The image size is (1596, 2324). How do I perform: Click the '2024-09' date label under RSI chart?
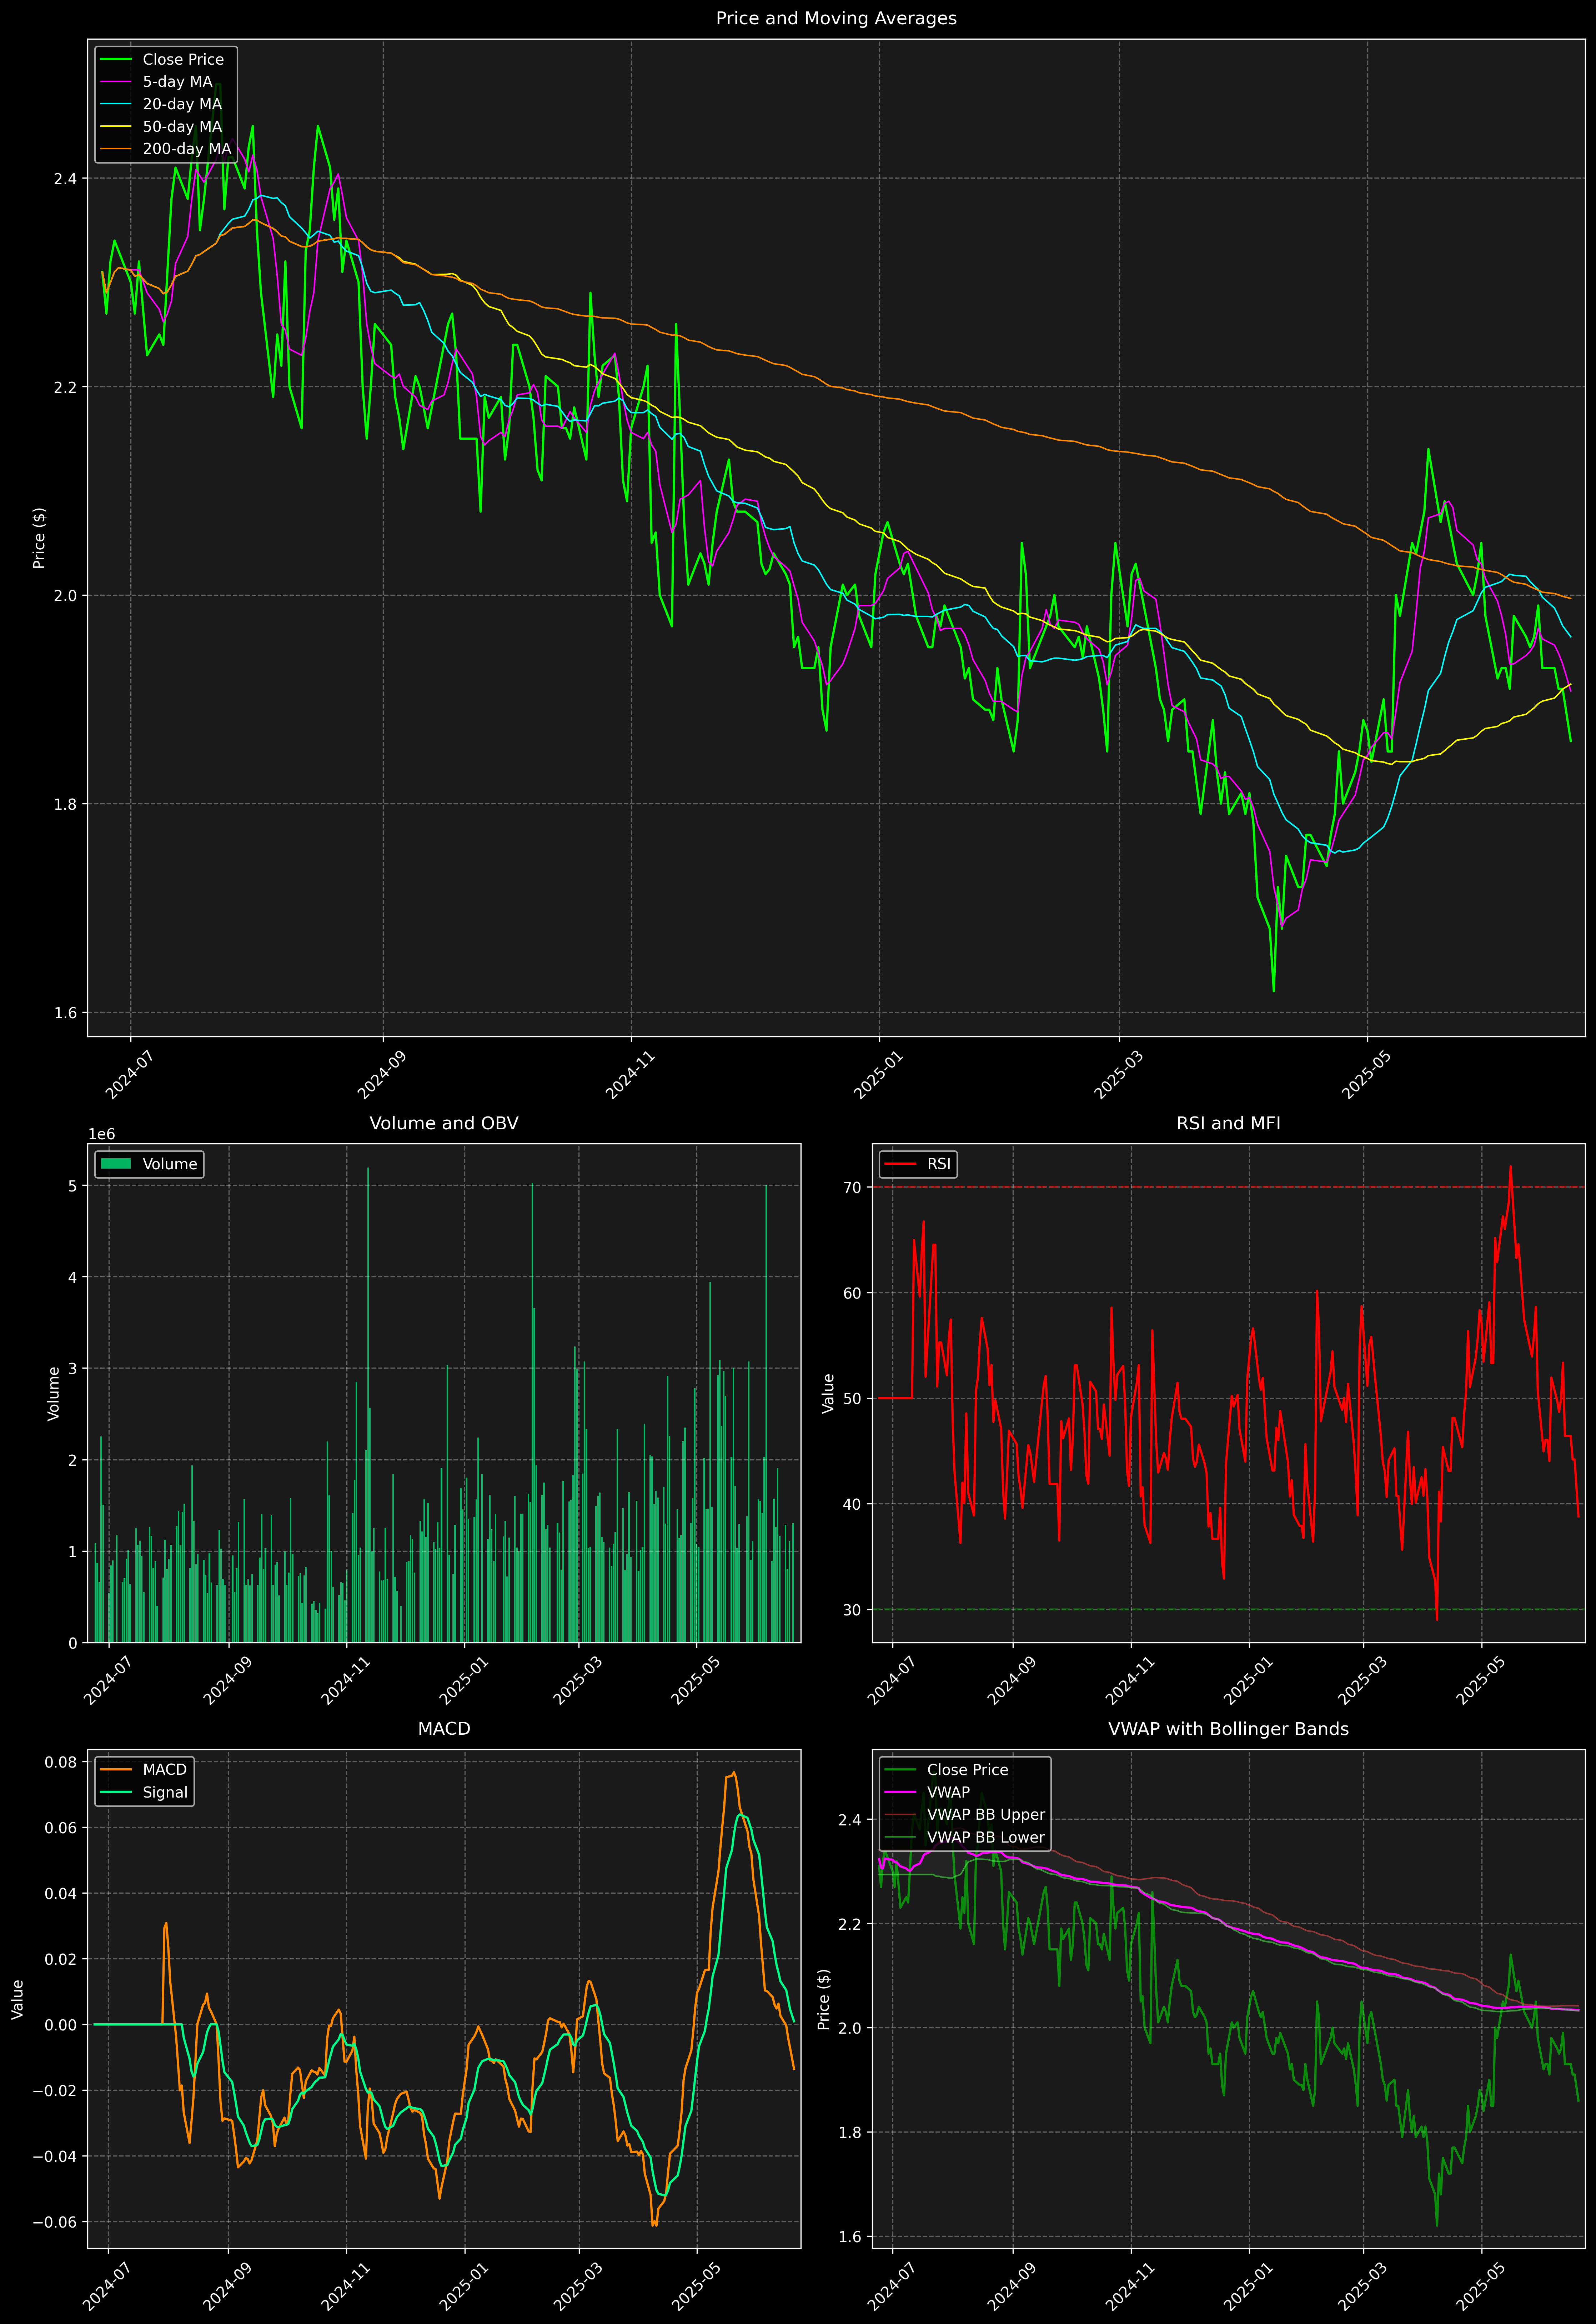tap(1011, 1681)
